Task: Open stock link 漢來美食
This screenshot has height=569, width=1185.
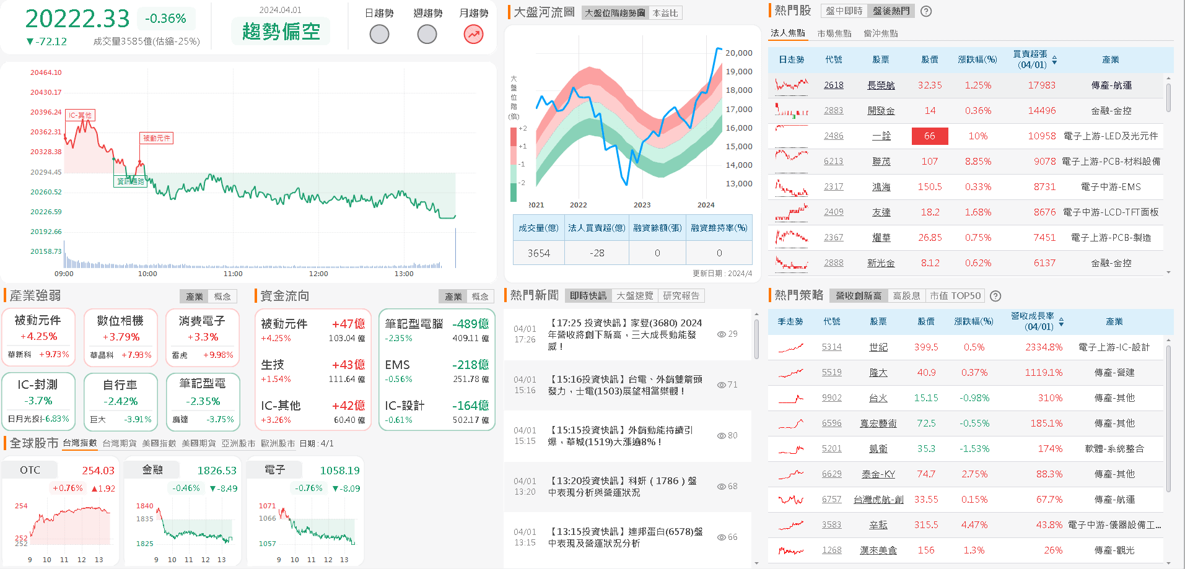Action: pos(878,550)
